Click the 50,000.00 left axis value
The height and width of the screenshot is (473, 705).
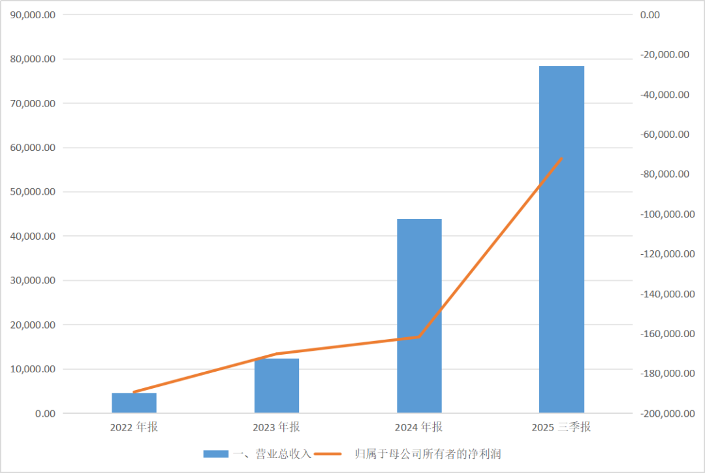point(33,191)
